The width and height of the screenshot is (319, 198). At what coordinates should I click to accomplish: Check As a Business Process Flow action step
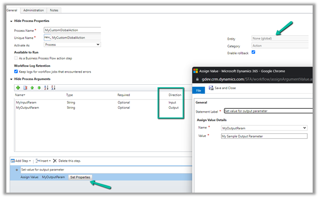pos(16,58)
